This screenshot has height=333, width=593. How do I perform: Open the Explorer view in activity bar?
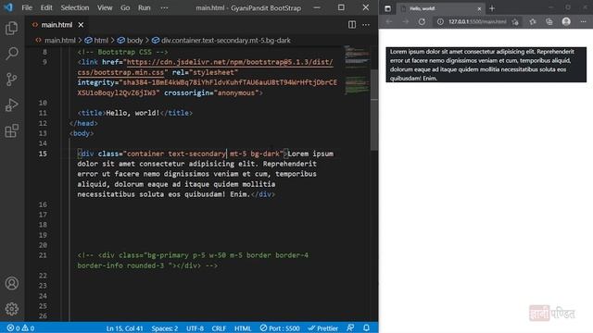point(12,28)
